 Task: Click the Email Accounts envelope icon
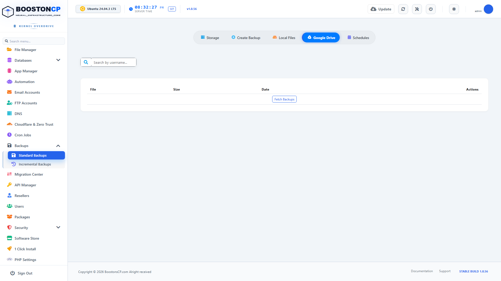coord(9,92)
